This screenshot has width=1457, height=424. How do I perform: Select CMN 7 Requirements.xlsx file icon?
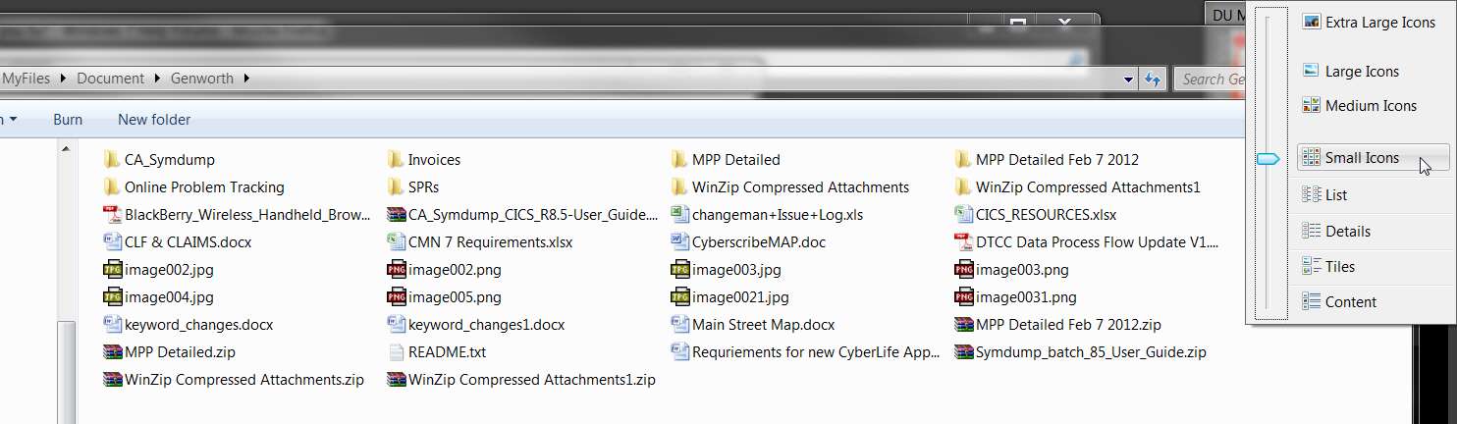coord(395,241)
